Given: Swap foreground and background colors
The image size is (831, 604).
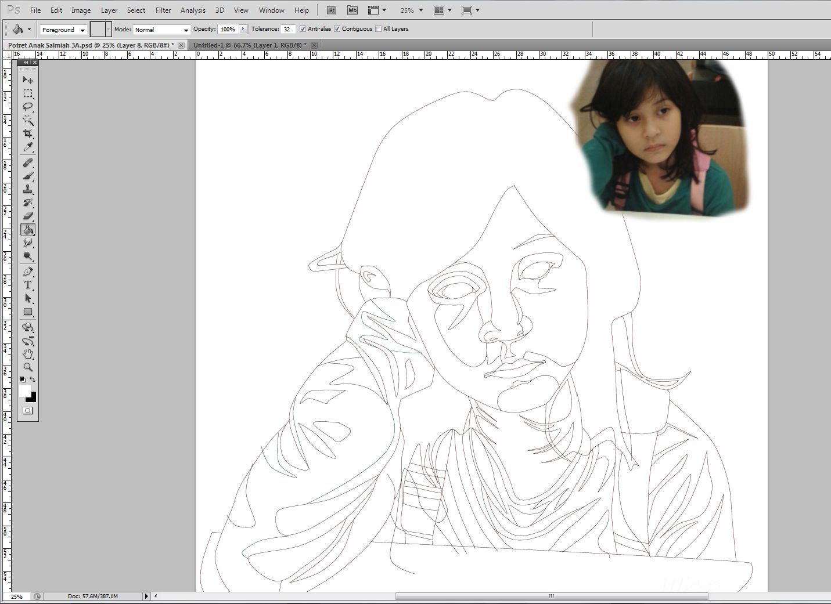Looking at the screenshot, I should (33, 379).
